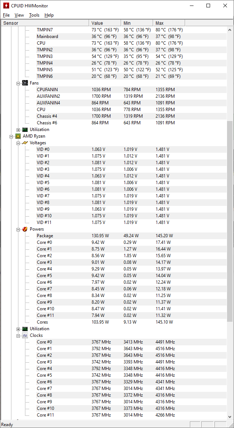Click the TMPIN4 sensor row
Image resolution: width=234 pixels, height=428 pixels.
point(131,63)
